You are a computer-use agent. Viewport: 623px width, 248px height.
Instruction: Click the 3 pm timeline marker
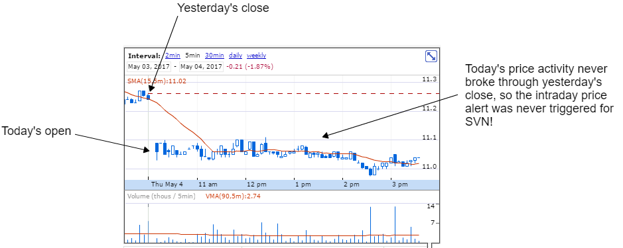tap(400, 185)
